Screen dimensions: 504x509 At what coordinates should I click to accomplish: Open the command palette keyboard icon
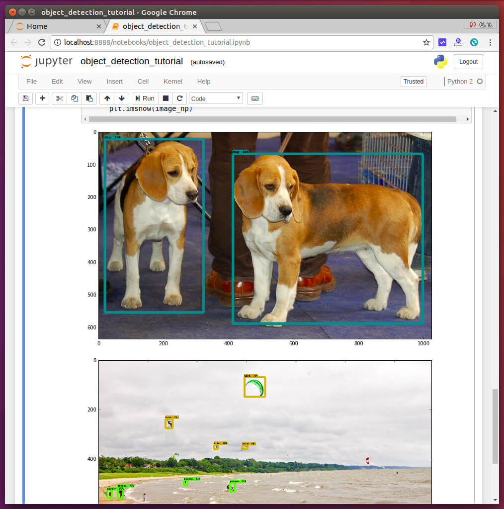pyautogui.click(x=255, y=99)
